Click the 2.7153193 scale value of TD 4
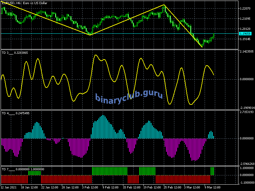 (247, 112)
